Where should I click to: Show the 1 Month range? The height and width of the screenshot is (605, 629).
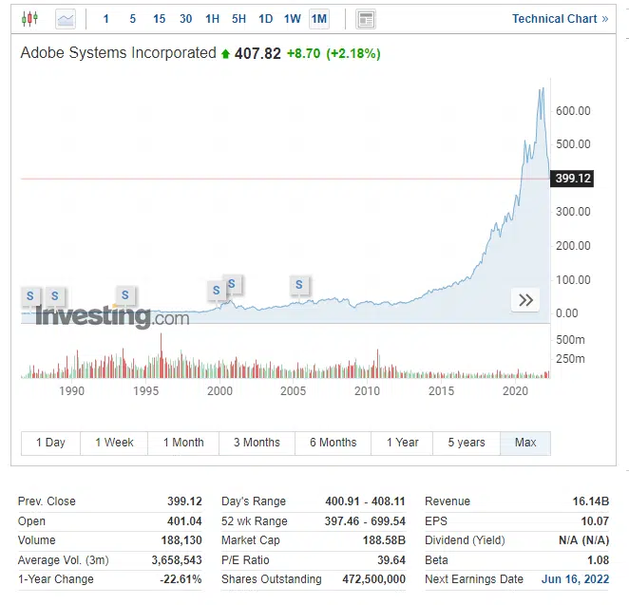(x=183, y=443)
